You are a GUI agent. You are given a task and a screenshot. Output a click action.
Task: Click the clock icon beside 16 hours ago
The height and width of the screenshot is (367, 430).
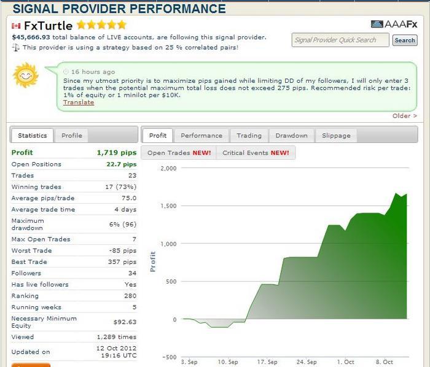[x=66, y=72]
